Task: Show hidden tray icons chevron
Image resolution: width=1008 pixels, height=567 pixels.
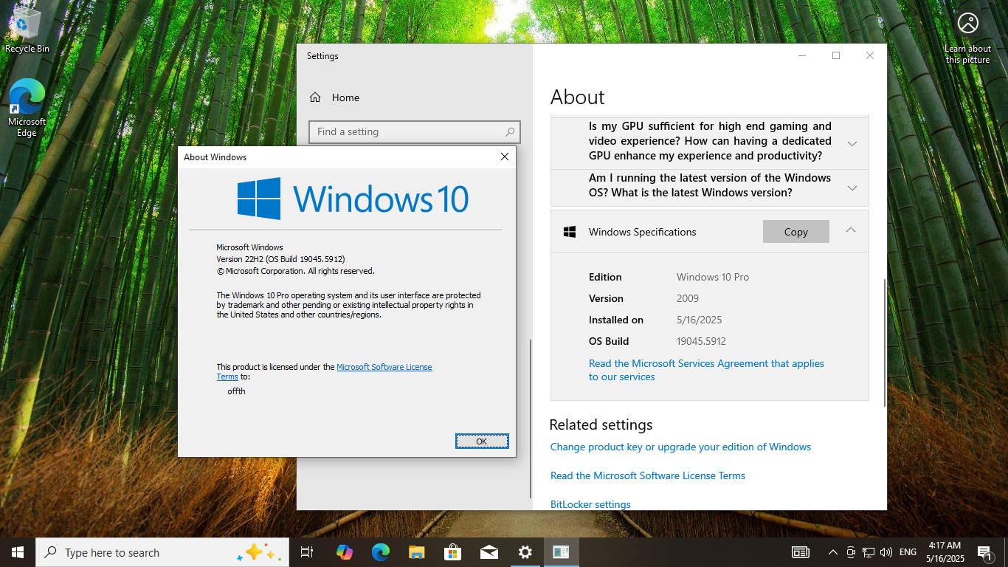Action: coord(833,552)
